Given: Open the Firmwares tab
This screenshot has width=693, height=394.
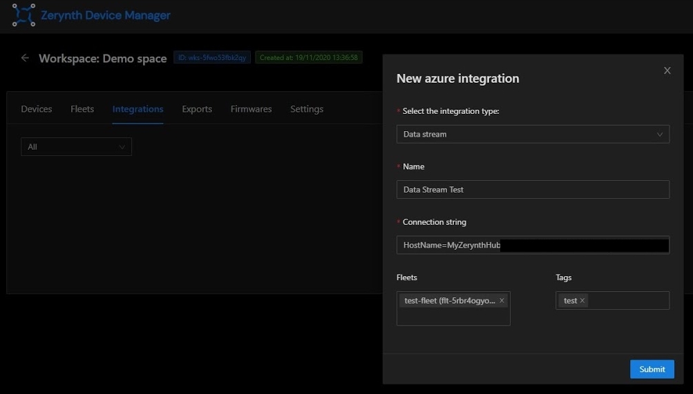Looking at the screenshot, I should coord(251,109).
